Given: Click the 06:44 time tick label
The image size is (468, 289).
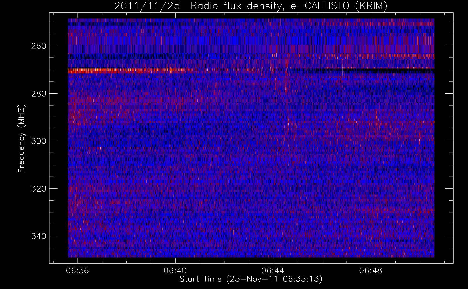Looking at the screenshot, I should coord(273,271).
